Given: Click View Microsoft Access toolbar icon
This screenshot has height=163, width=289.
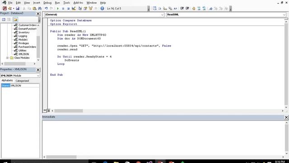Looking at the screenshot, I should tap(5, 8).
